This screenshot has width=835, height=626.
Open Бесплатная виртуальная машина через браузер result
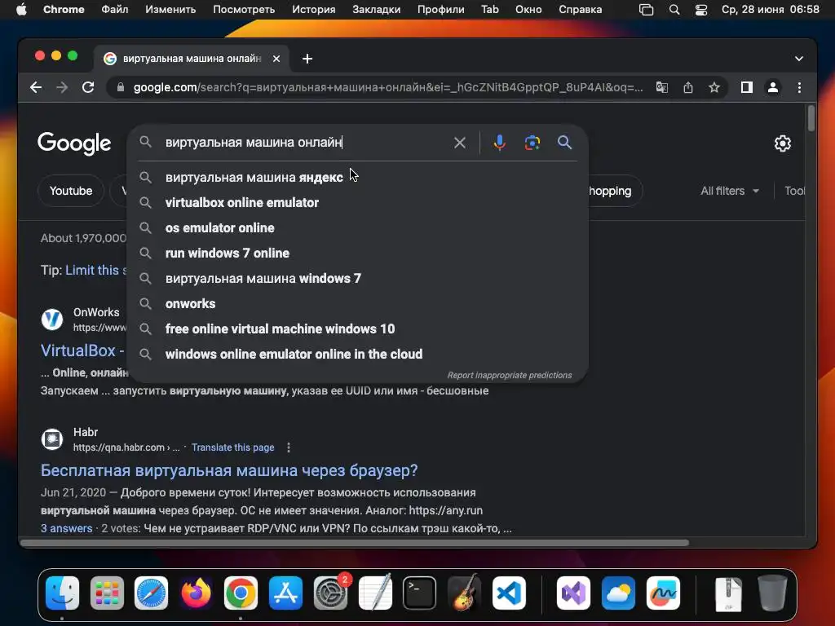(229, 470)
